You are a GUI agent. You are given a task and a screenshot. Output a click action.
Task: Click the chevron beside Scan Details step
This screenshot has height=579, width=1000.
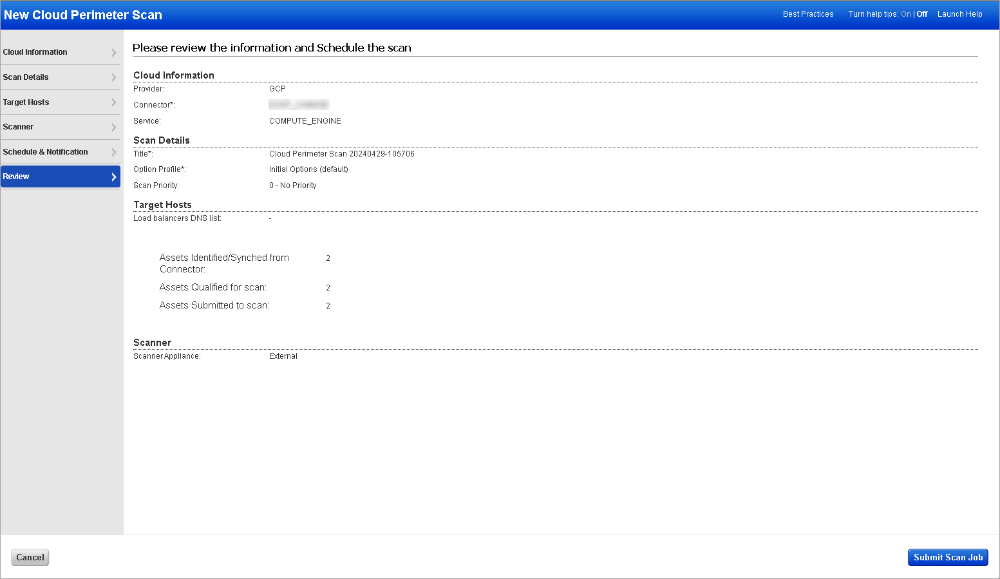tap(114, 77)
